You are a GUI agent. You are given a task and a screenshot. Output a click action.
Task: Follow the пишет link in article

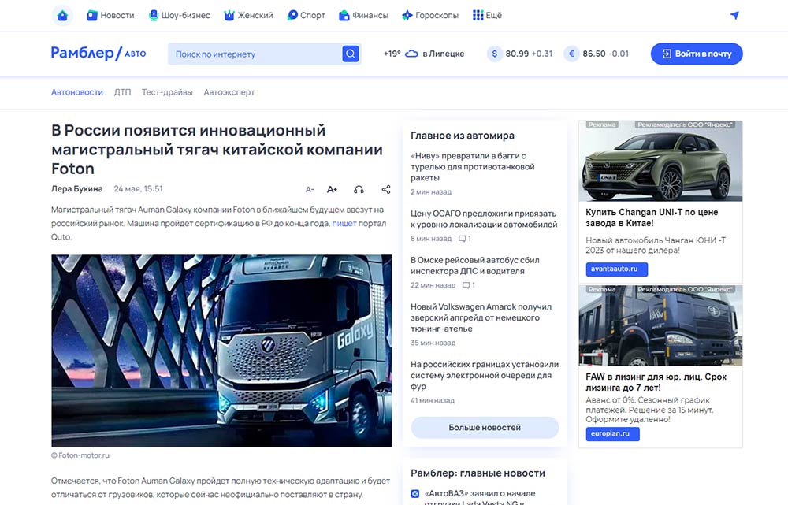coord(344,223)
